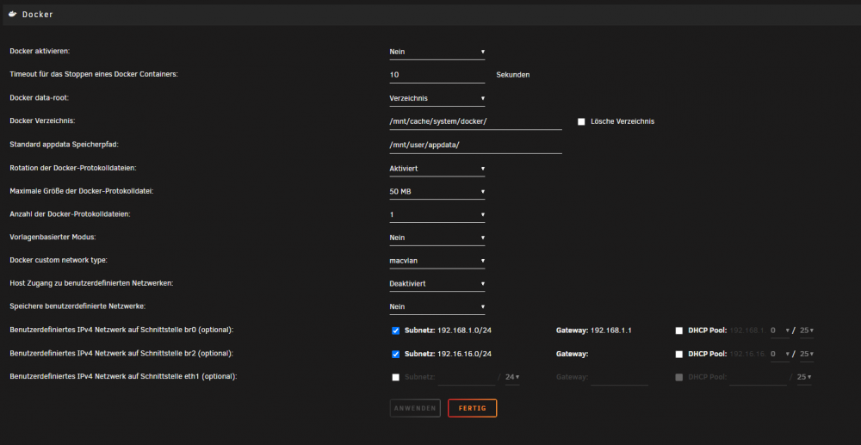Click the Docker Verzeichnis path field
Image resolution: width=861 pixels, height=445 pixels.
tap(475, 122)
